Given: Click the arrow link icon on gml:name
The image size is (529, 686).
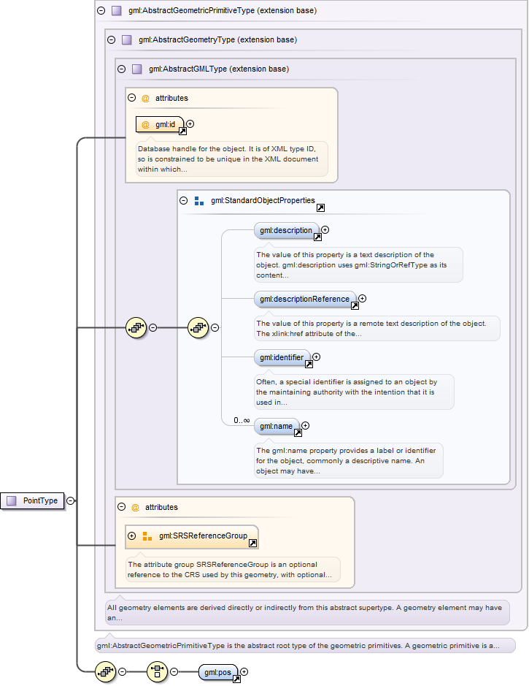Looking at the screenshot, I should click(x=298, y=433).
